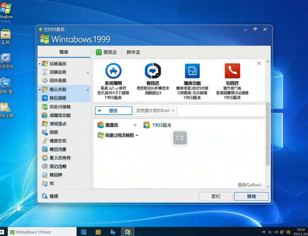Click the blue back-arrow button

pyautogui.click(x=113, y=110)
